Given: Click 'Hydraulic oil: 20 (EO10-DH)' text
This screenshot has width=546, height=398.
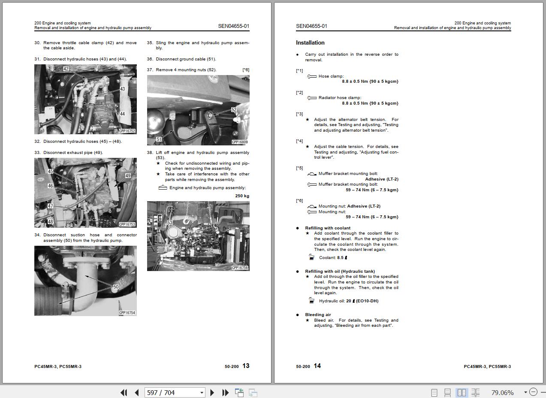Looking at the screenshot, I should point(349,301).
